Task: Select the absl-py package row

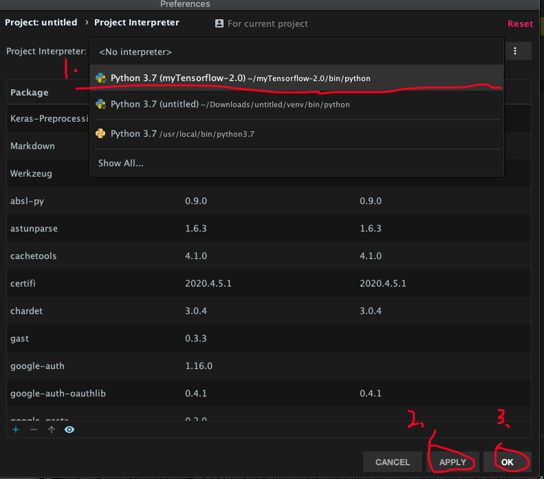Action: (269, 201)
